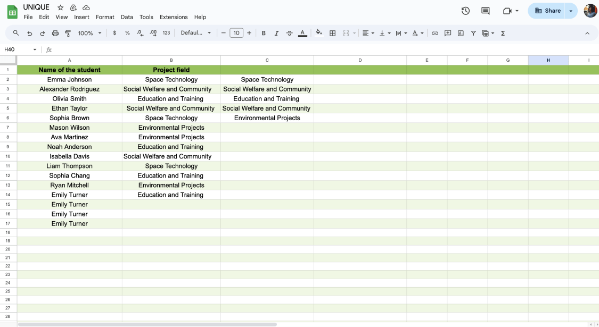Toggle italic formatting
Viewport: 599px width, 327px height.
point(276,33)
